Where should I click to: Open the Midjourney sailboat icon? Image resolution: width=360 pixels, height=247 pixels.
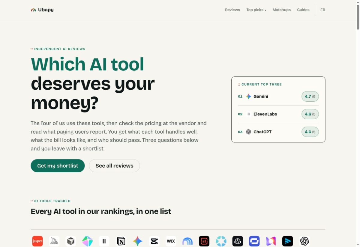coord(54,241)
